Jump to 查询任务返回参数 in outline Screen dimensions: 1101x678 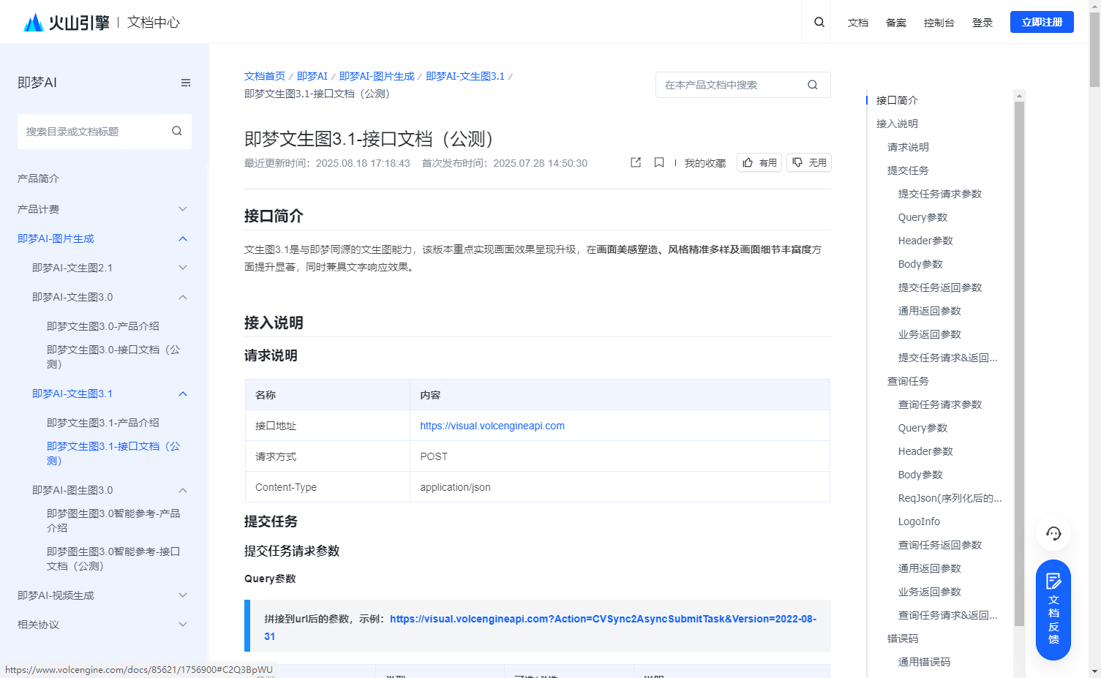tap(940, 545)
